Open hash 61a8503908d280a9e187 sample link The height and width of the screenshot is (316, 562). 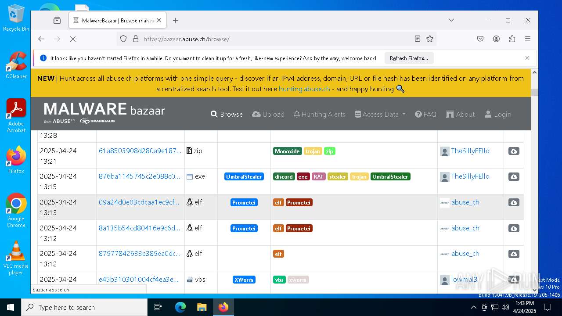tap(140, 151)
